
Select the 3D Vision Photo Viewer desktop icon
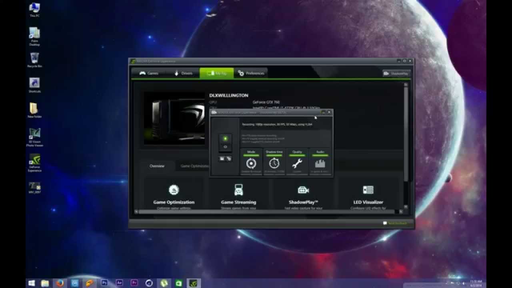[x=35, y=137]
